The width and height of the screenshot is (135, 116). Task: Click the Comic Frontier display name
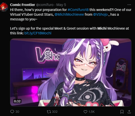tap(22, 5)
